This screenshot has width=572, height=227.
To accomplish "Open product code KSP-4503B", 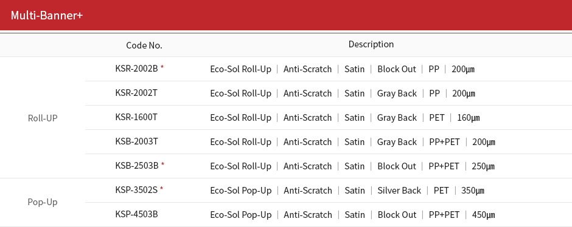I will click(137, 214).
